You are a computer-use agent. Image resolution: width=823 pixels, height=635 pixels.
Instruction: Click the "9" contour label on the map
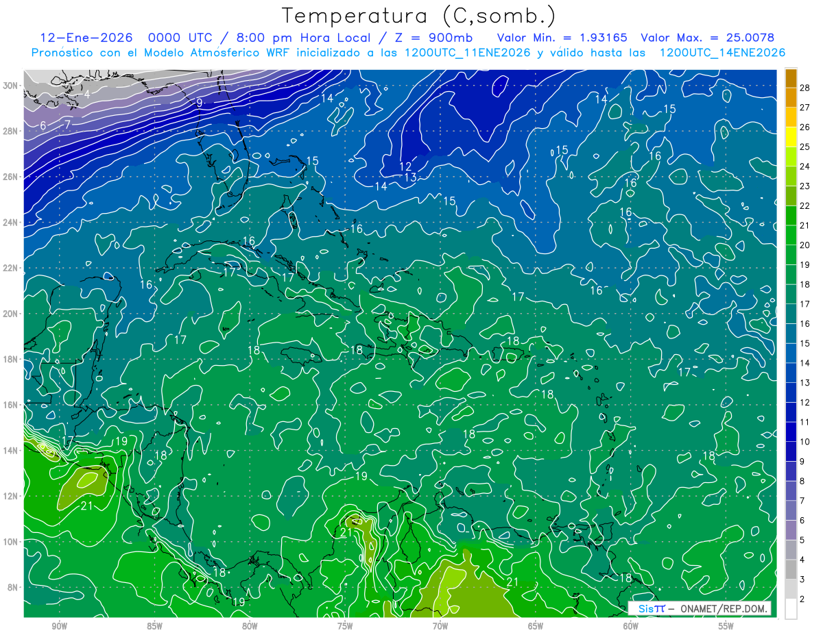(199, 103)
